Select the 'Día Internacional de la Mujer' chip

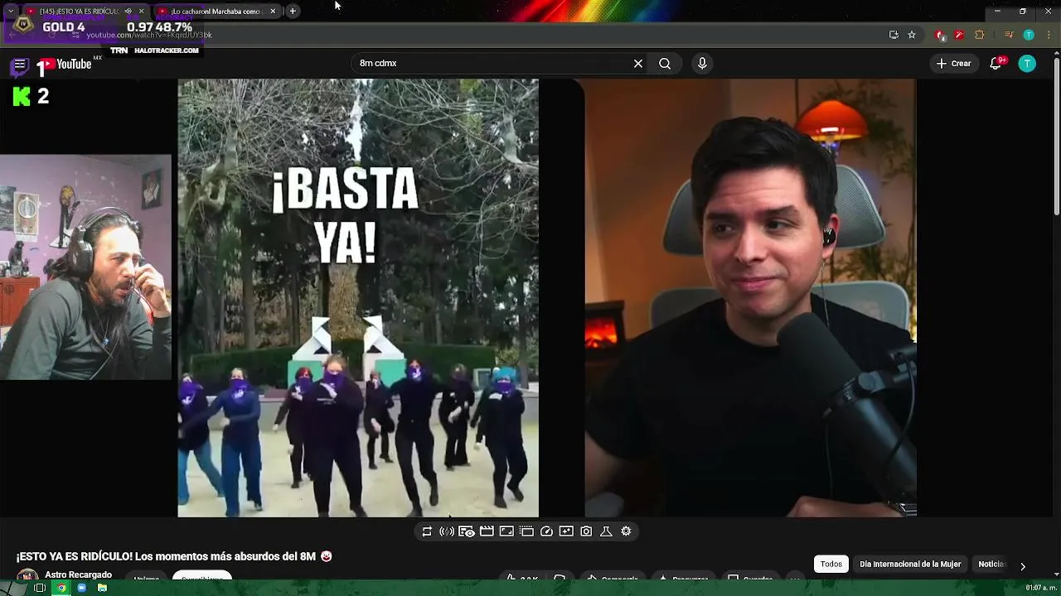point(910,565)
